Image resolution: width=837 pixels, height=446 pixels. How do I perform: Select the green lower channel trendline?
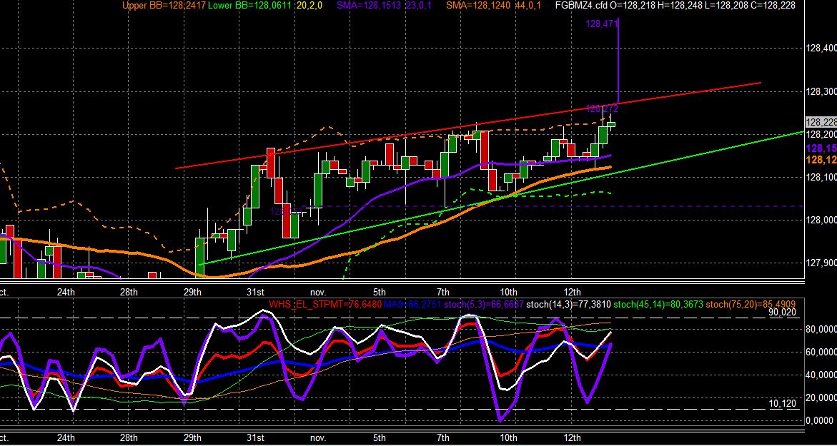click(502, 197)
